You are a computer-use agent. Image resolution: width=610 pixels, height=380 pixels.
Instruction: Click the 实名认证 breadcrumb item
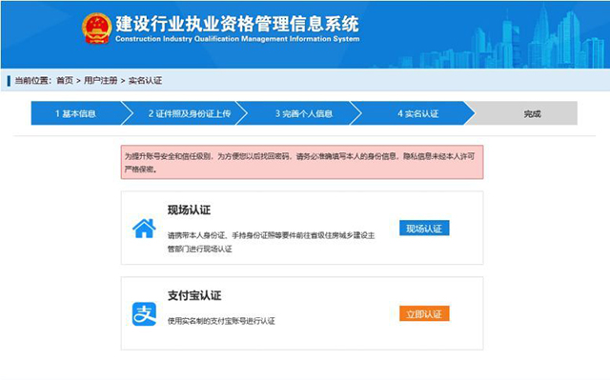tap(145, 80)
